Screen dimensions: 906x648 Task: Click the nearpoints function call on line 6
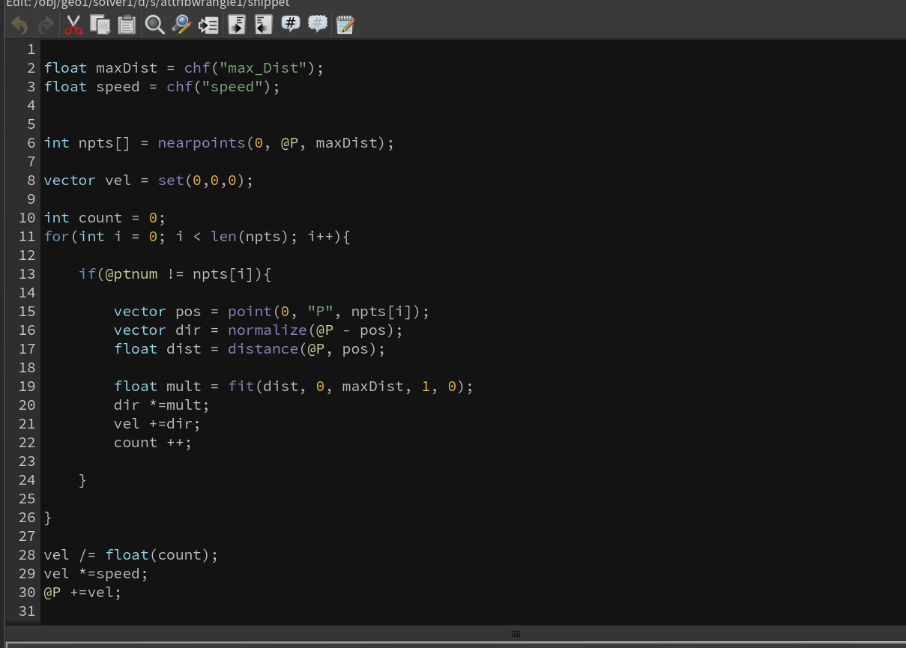pyautogui.click(x=276, y=143)
